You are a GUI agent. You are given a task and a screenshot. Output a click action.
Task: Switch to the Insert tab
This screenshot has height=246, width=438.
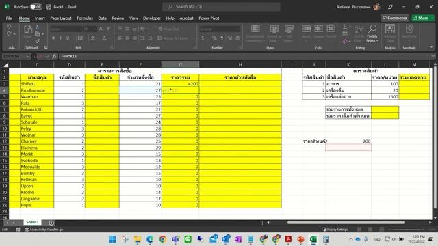coord(40,18)
